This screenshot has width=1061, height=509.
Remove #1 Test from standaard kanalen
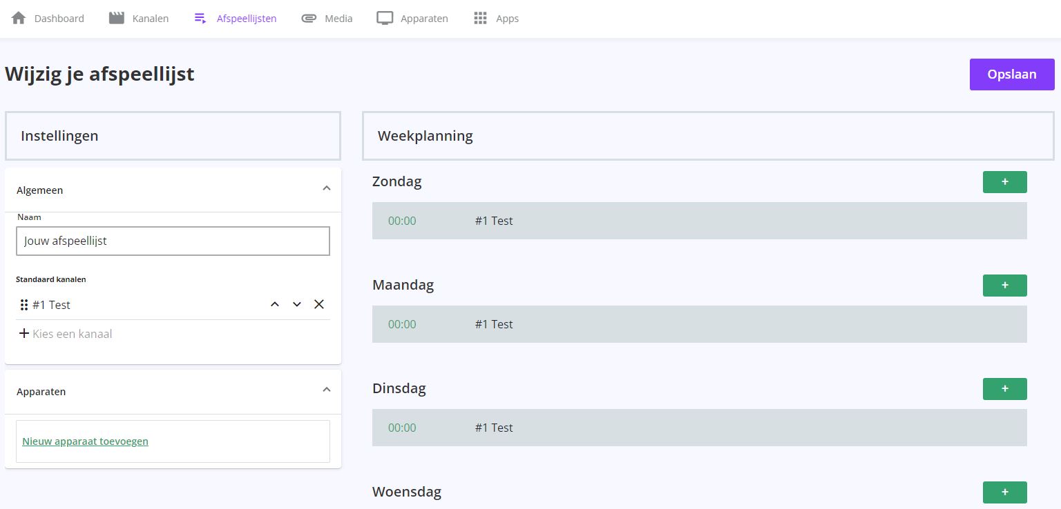[319, 305]
